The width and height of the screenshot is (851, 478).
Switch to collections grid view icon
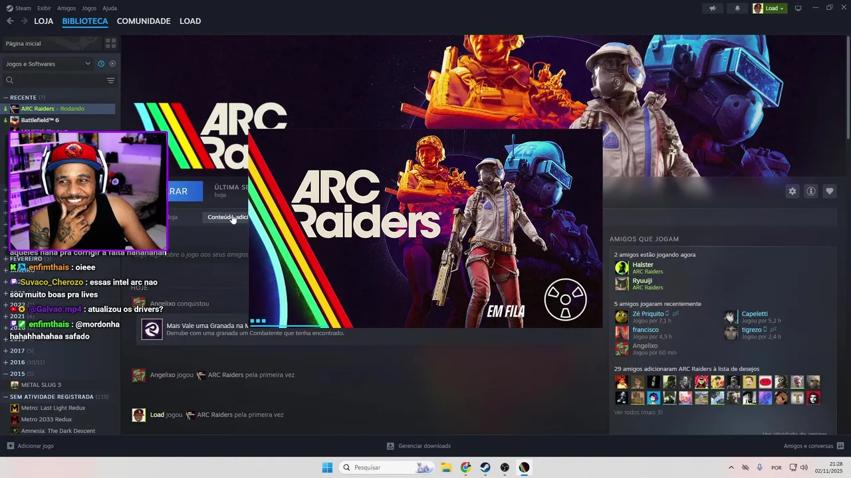pos(110,43)
